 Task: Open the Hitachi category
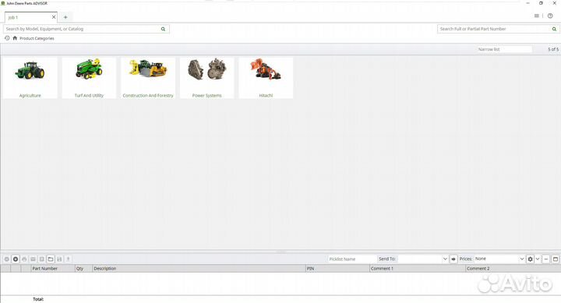pyautogui.click(x=266, y=78)
